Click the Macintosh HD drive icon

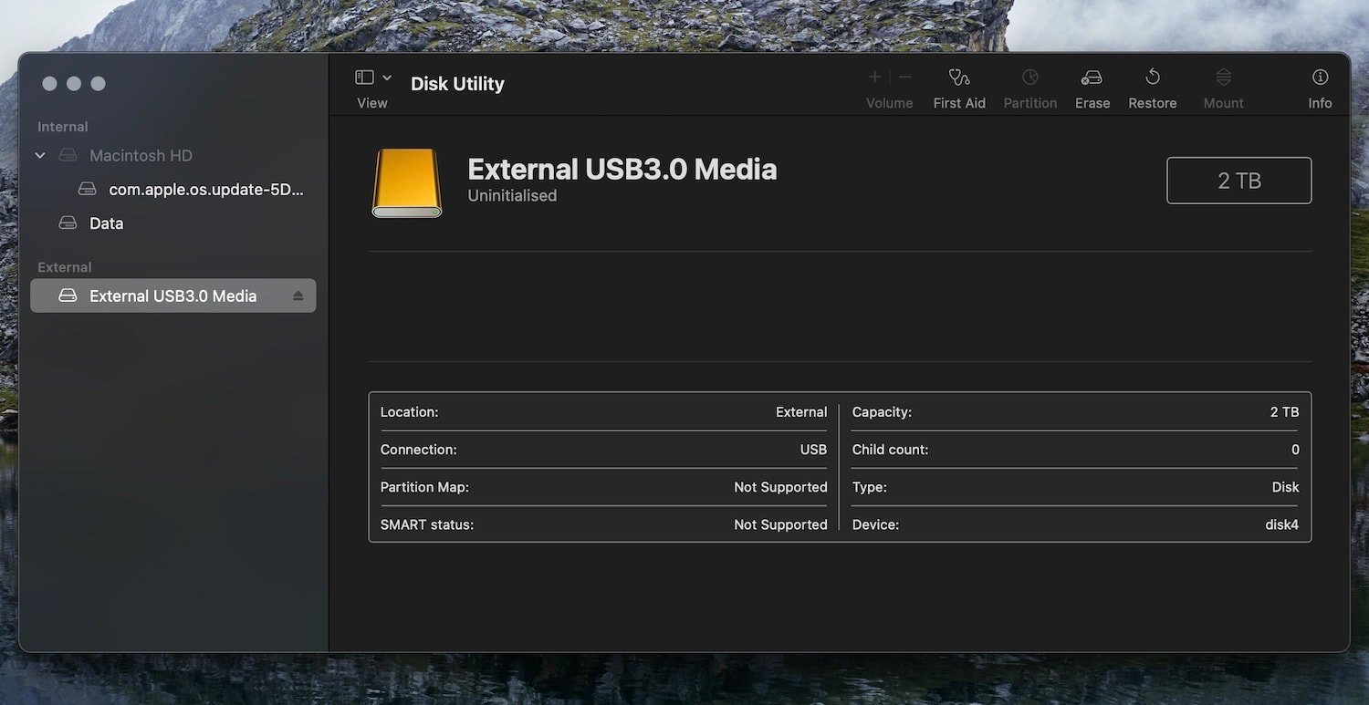pyautogui.click(x=68, y=156)
